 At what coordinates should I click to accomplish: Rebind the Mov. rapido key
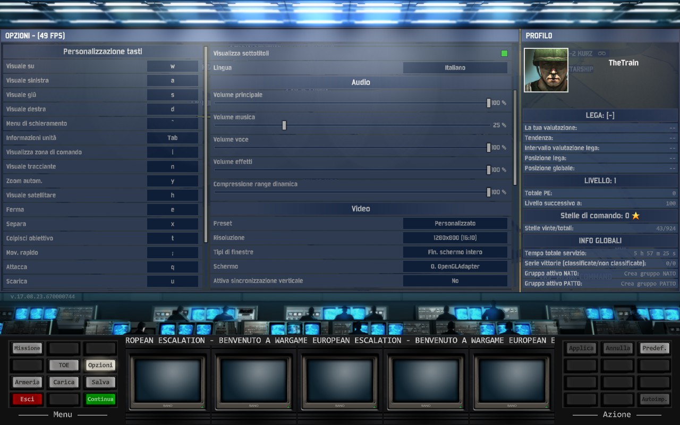coord(173,253)
